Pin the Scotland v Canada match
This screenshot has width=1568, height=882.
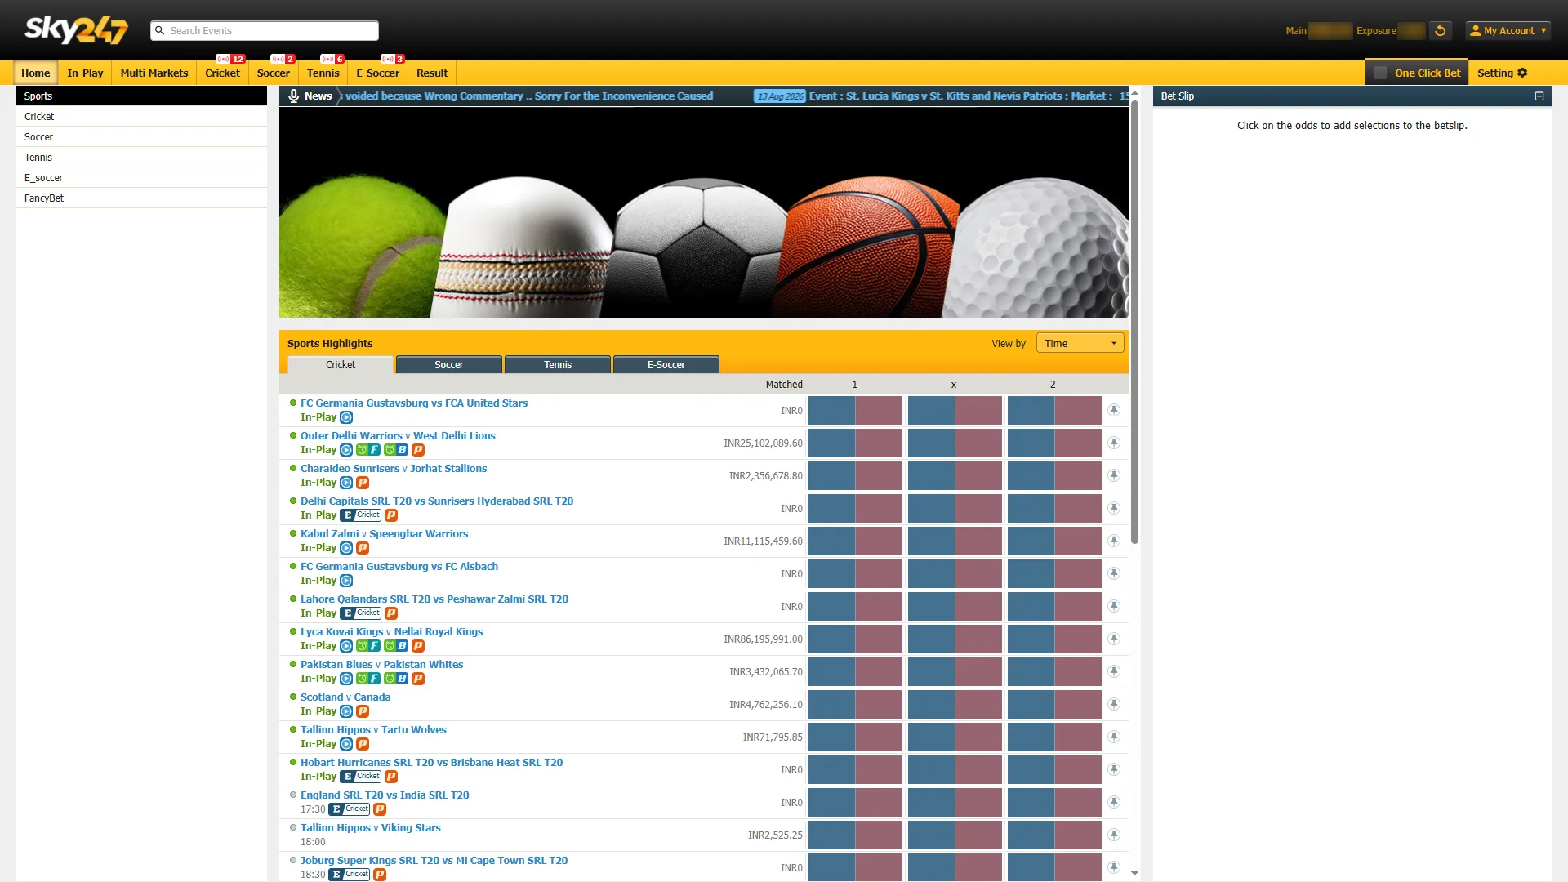(1114, 704)
